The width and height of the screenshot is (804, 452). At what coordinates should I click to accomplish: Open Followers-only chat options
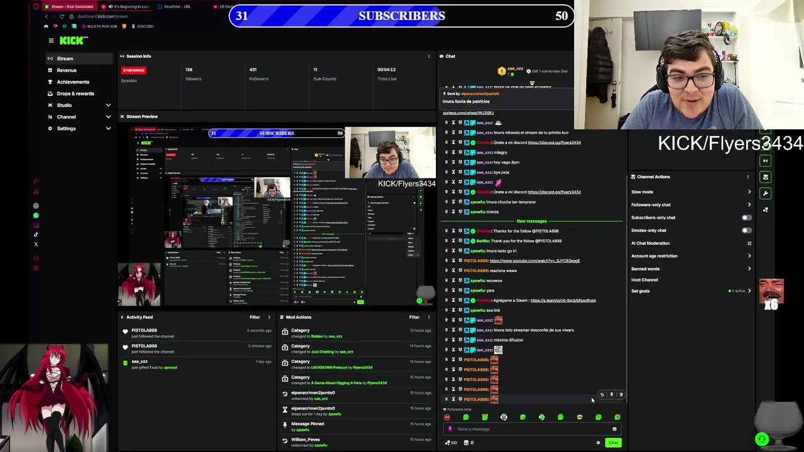point(691,205)
